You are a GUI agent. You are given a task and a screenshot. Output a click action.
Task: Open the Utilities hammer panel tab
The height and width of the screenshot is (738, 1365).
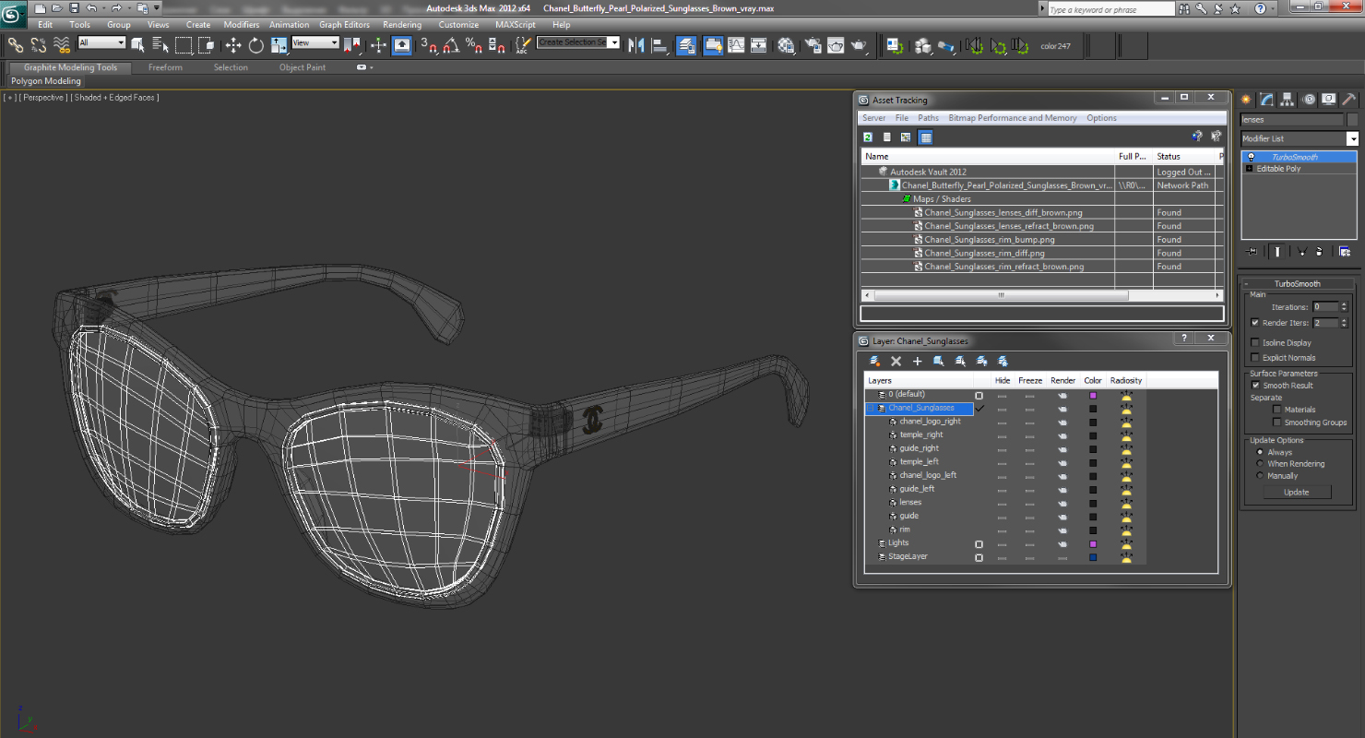click(x=1348, y=100)
